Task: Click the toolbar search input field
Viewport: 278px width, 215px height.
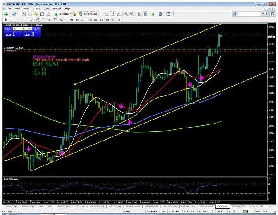Action: click(250, 14)
